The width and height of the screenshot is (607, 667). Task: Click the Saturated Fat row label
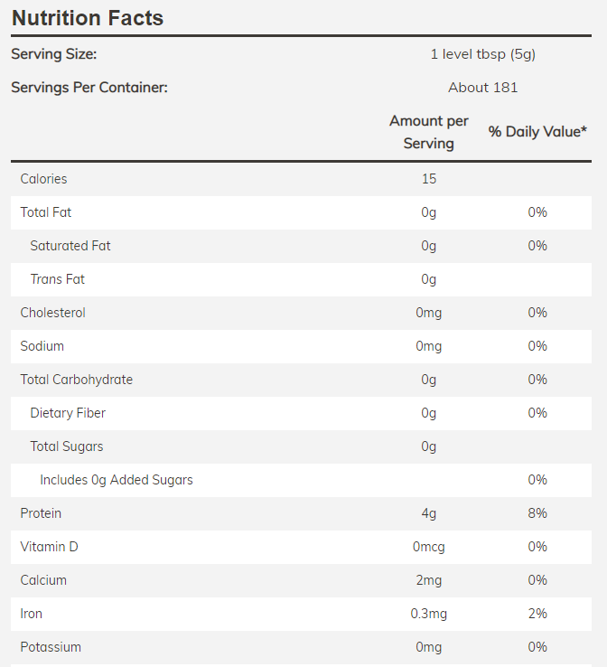coord(70,246)
